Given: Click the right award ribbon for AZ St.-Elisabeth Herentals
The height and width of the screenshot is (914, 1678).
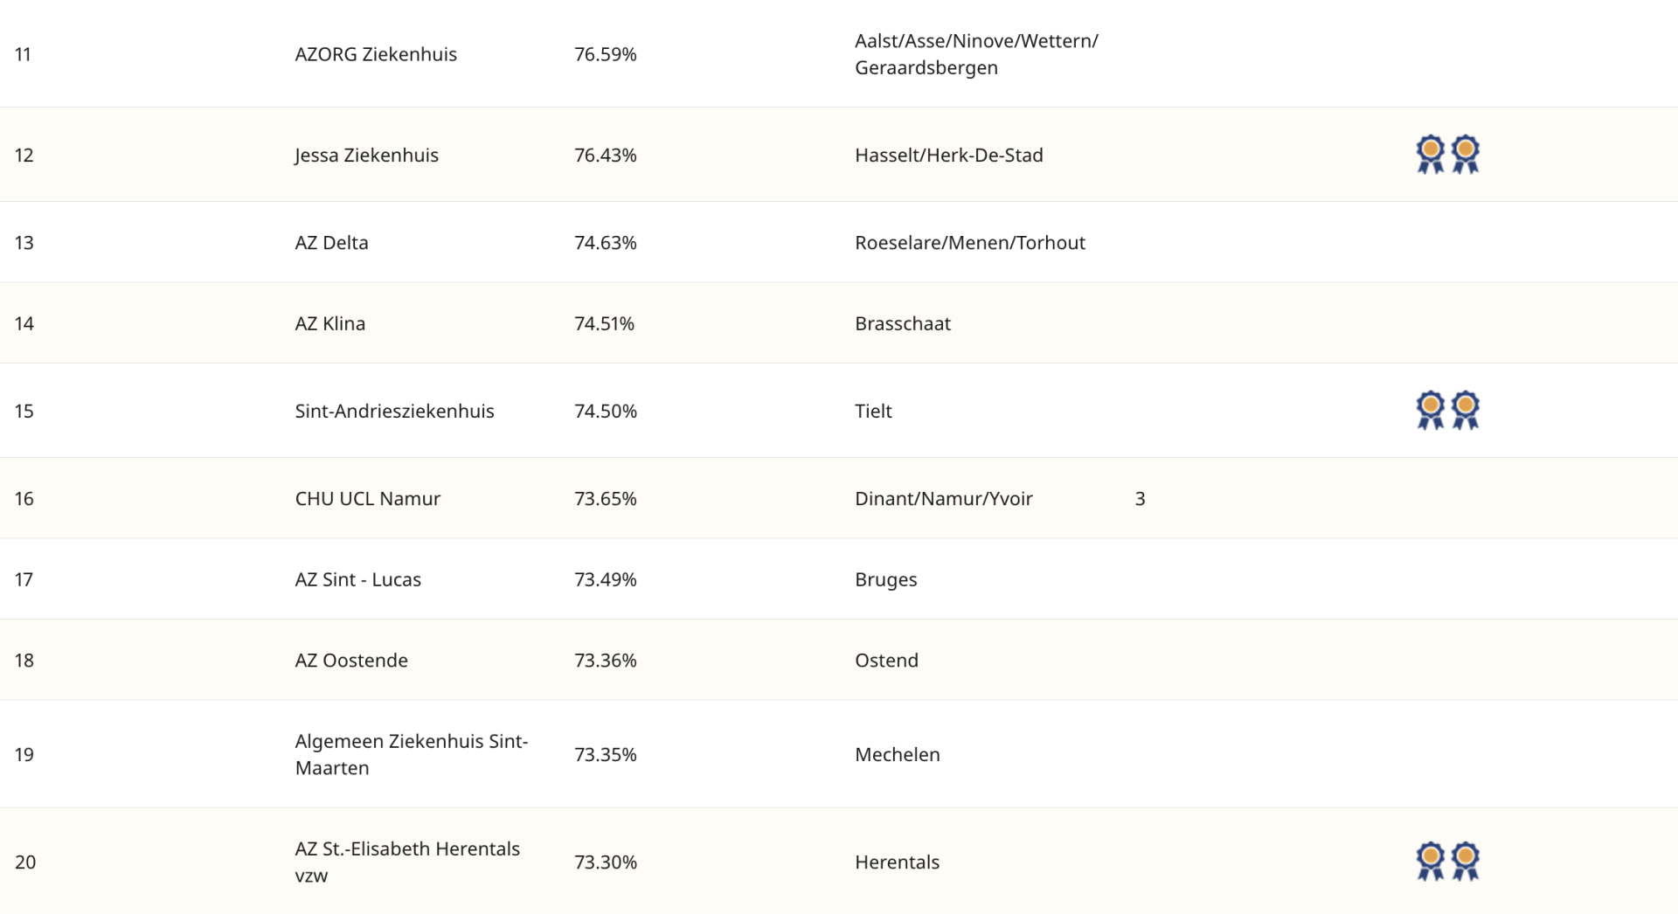Looking at the screenshot, I should [x=1465, y=862].
